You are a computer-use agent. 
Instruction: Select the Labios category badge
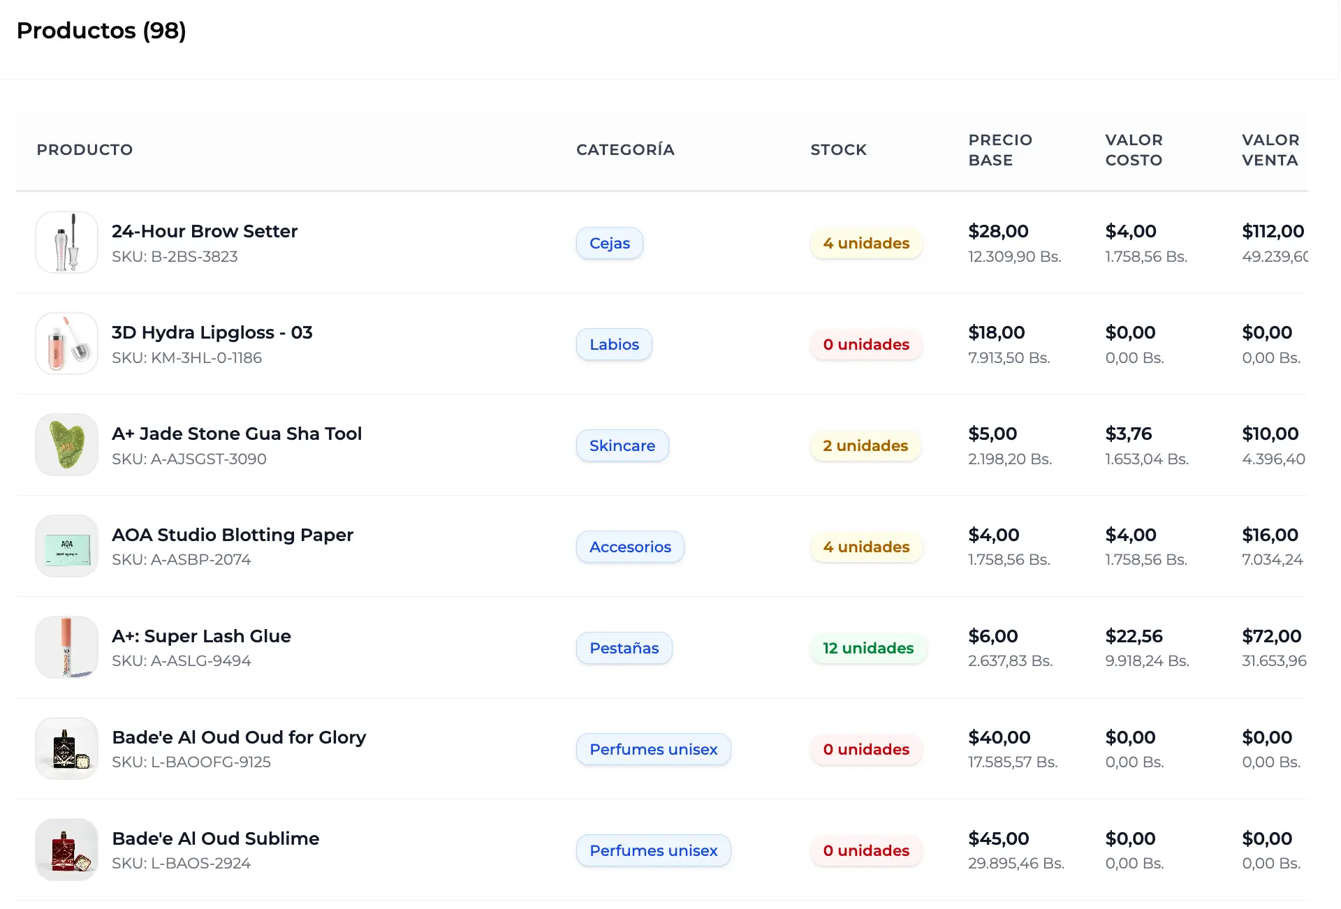tap(614, 344)
